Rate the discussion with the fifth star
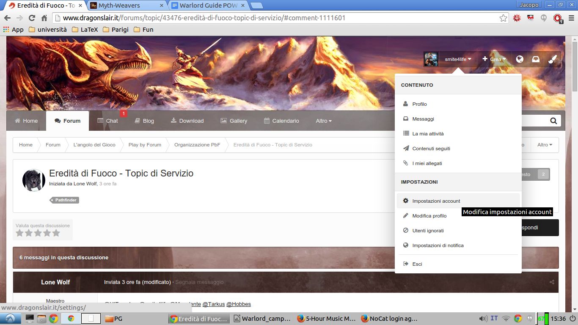The width and height of the screenshot is (578, 325). [x=56, y=233]
